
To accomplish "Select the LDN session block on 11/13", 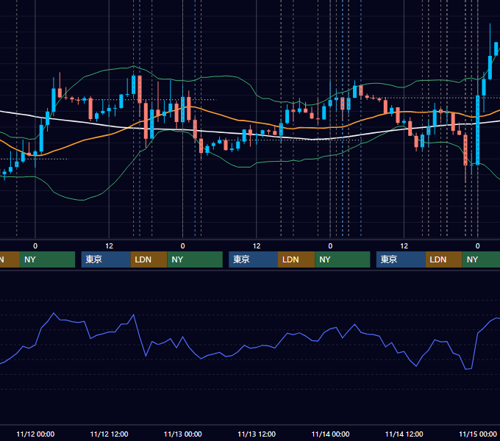I will [x=296, y=259].
